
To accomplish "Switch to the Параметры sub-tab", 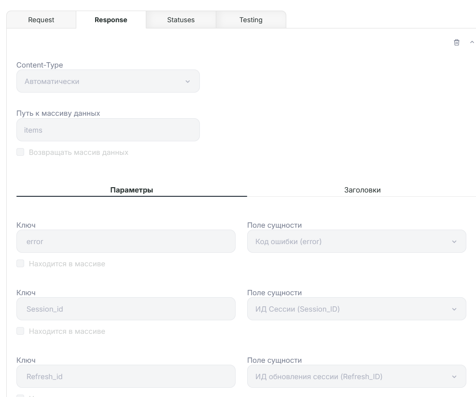I will tap(131, 190).
